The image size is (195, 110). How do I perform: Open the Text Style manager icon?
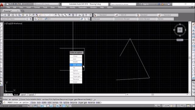point(95,15)
